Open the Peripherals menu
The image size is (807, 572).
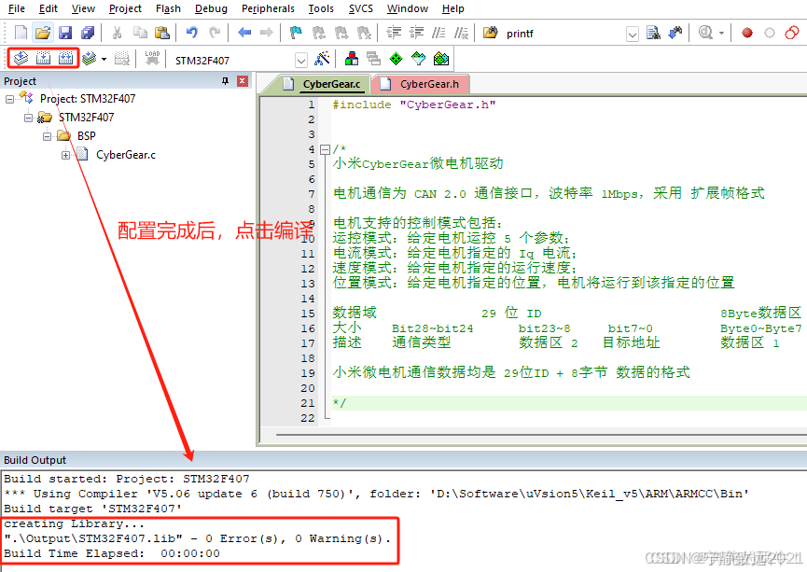(x=268, y=8)
